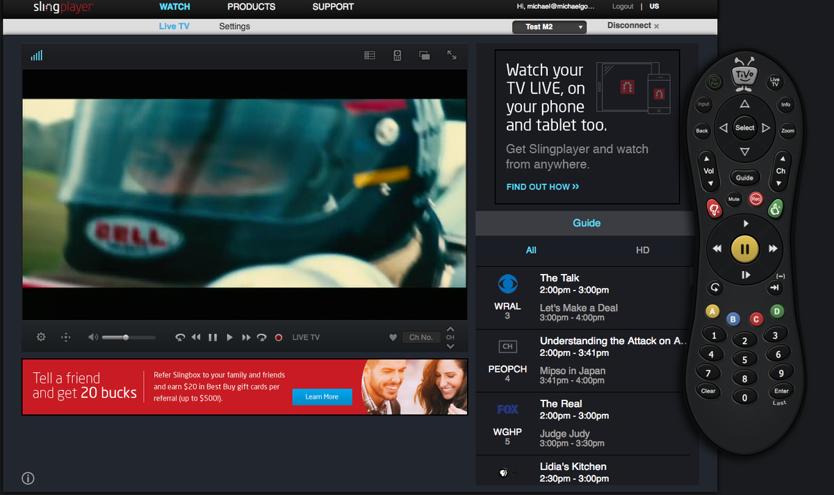This screenshot has height=495, width=834.
Task: Click the directional pad navigation icon
Action: tap(65, 336)
